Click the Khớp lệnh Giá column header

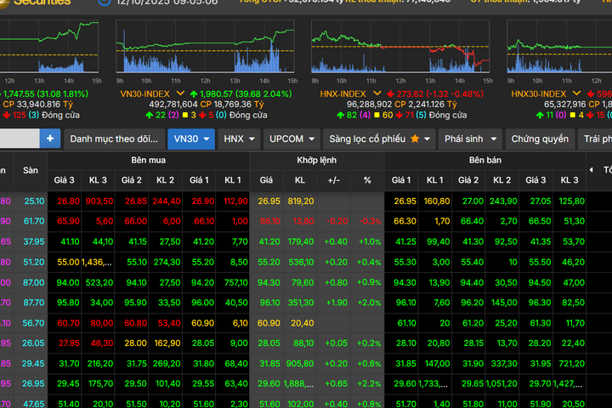pos(266,180)
